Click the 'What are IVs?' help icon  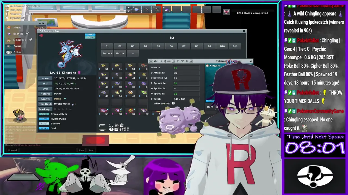tap(173, 103)
